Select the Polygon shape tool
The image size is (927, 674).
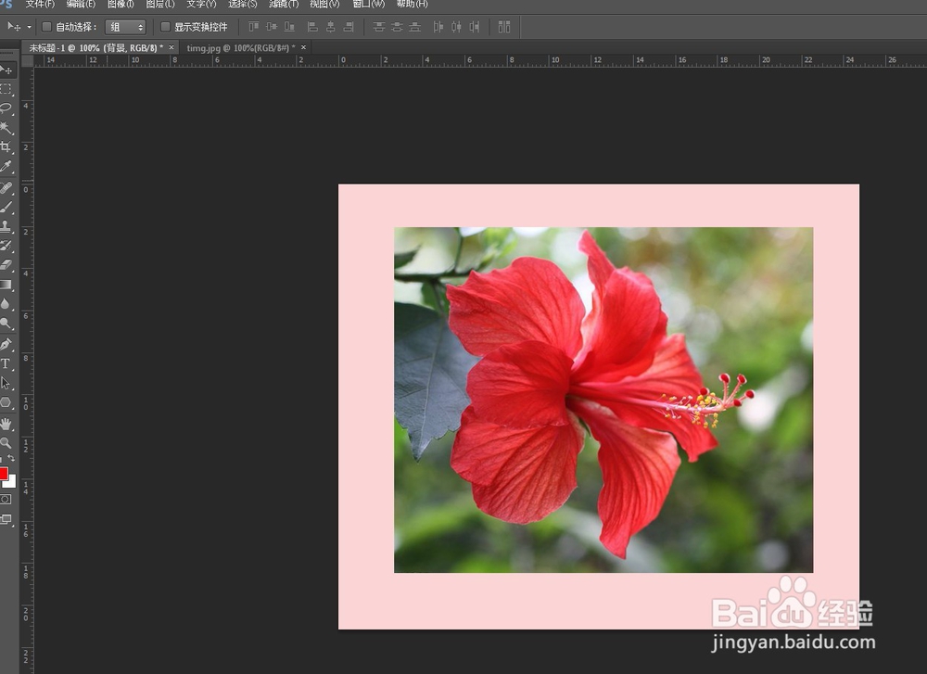click(6, 402)
